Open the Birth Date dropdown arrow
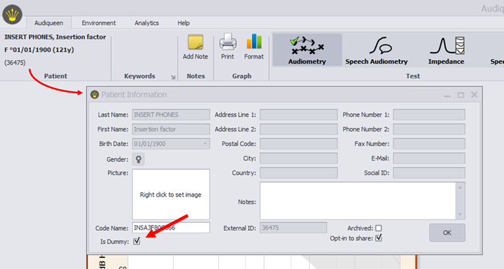The height and width of the screenshot is (269, 504). (205, 143)
